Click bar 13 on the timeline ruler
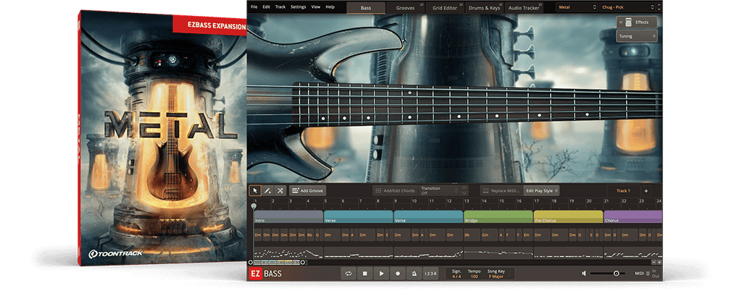 (x=467, y=201)
